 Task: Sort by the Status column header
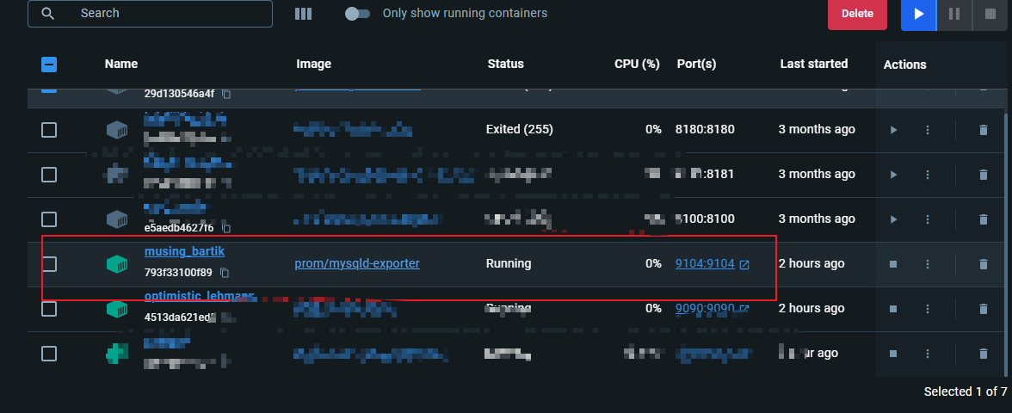(x=506, y=64)
